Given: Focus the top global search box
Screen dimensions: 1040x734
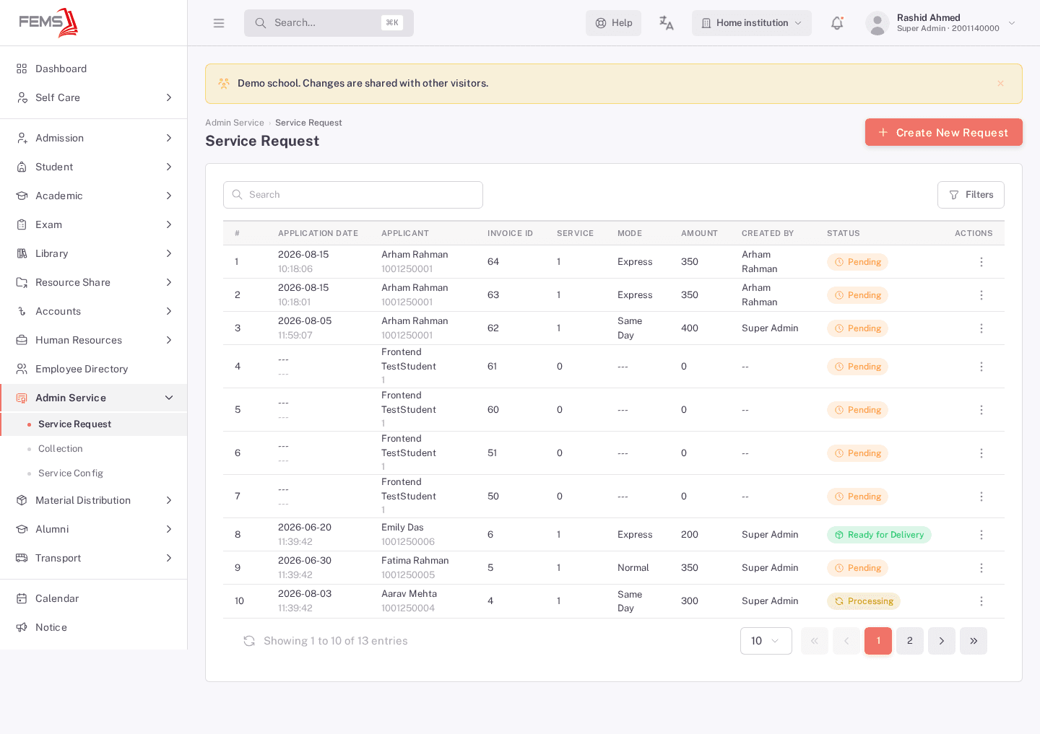Looking at the screenshot, I should [329, 23].
